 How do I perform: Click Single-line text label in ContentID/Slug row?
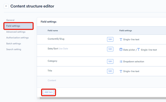click(x=131, y=40)
